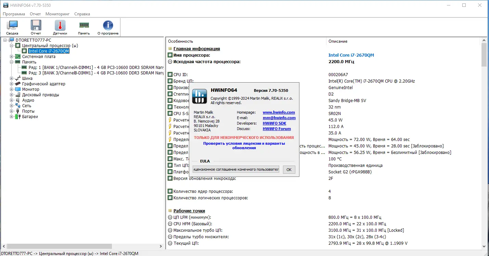The image size is (489, 256).
Task: Open the Мониторинг menu
Action: point(57,14)
